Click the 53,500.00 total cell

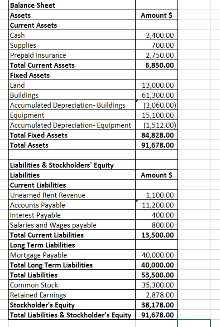[157, 275]
